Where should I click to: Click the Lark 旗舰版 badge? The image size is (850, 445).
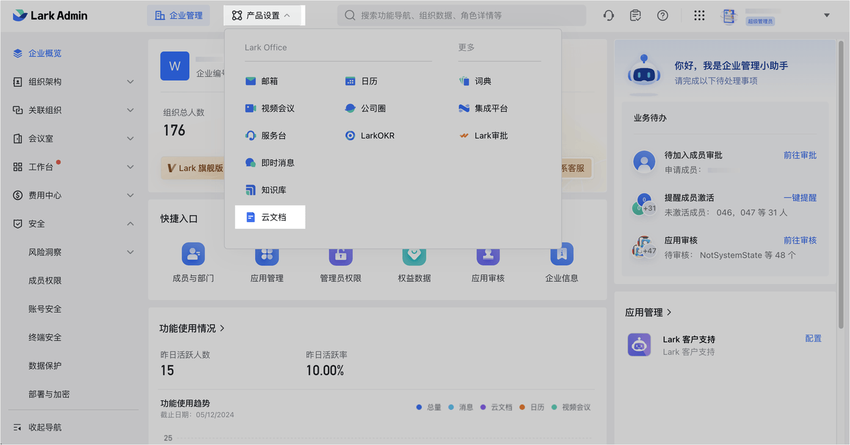193,168
